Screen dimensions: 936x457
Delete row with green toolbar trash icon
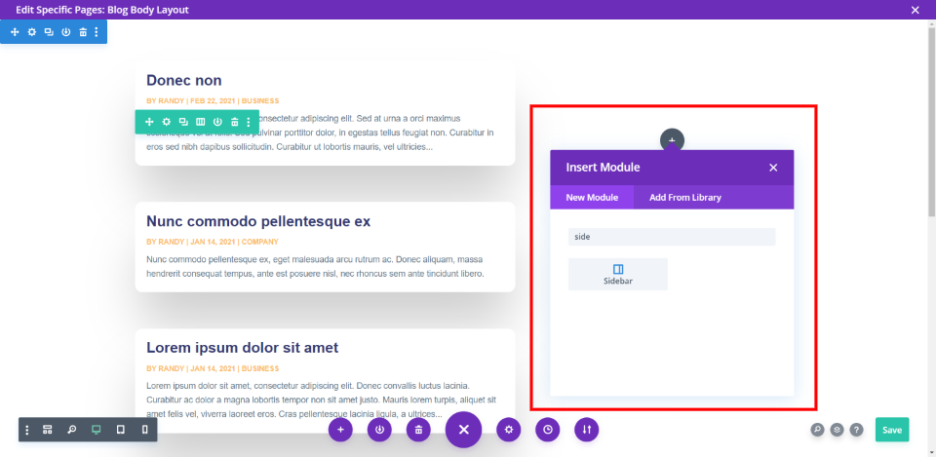tap(235, 122)
